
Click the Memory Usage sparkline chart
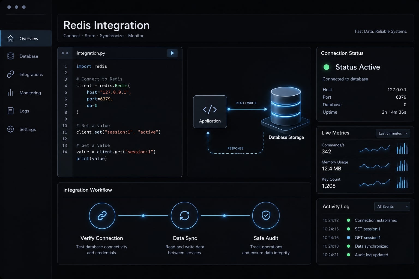tap(374, 166)
